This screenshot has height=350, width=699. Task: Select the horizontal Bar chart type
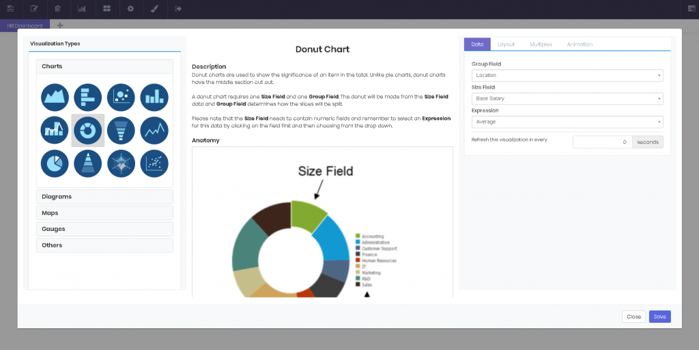pos(88,97)
